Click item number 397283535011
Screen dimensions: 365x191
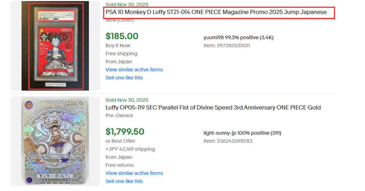[227, 45]
